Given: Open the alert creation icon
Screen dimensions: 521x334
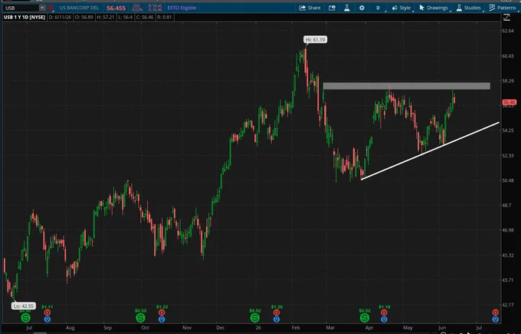Looking at the screenshot, I should [332, 8].
